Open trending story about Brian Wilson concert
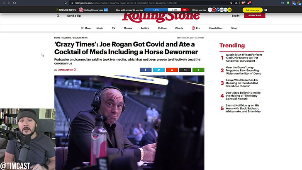 point(244,58)
